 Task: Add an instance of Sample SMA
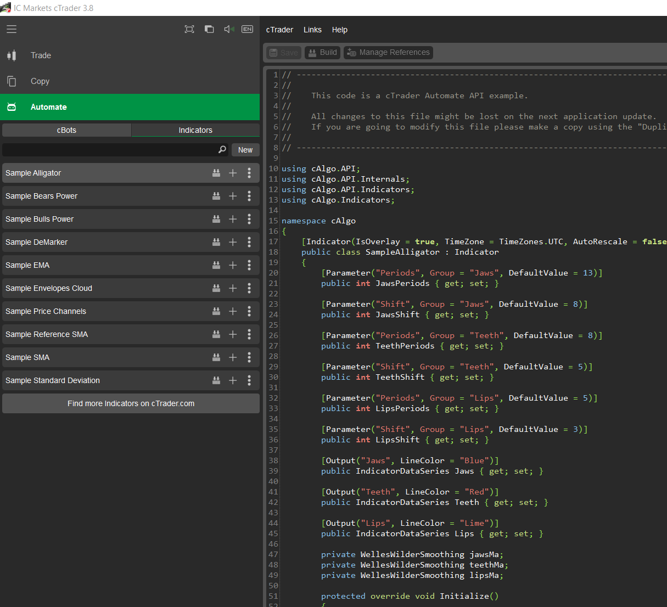tap(233, 357)
